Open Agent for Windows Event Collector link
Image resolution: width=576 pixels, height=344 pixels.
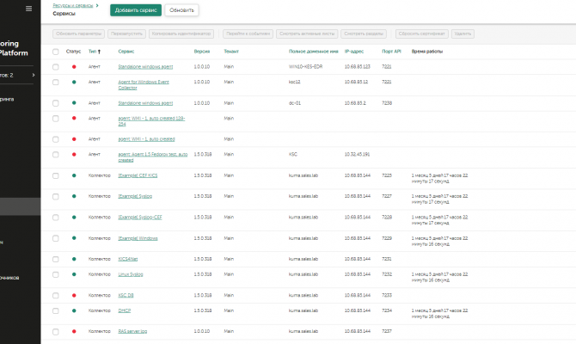144,85
